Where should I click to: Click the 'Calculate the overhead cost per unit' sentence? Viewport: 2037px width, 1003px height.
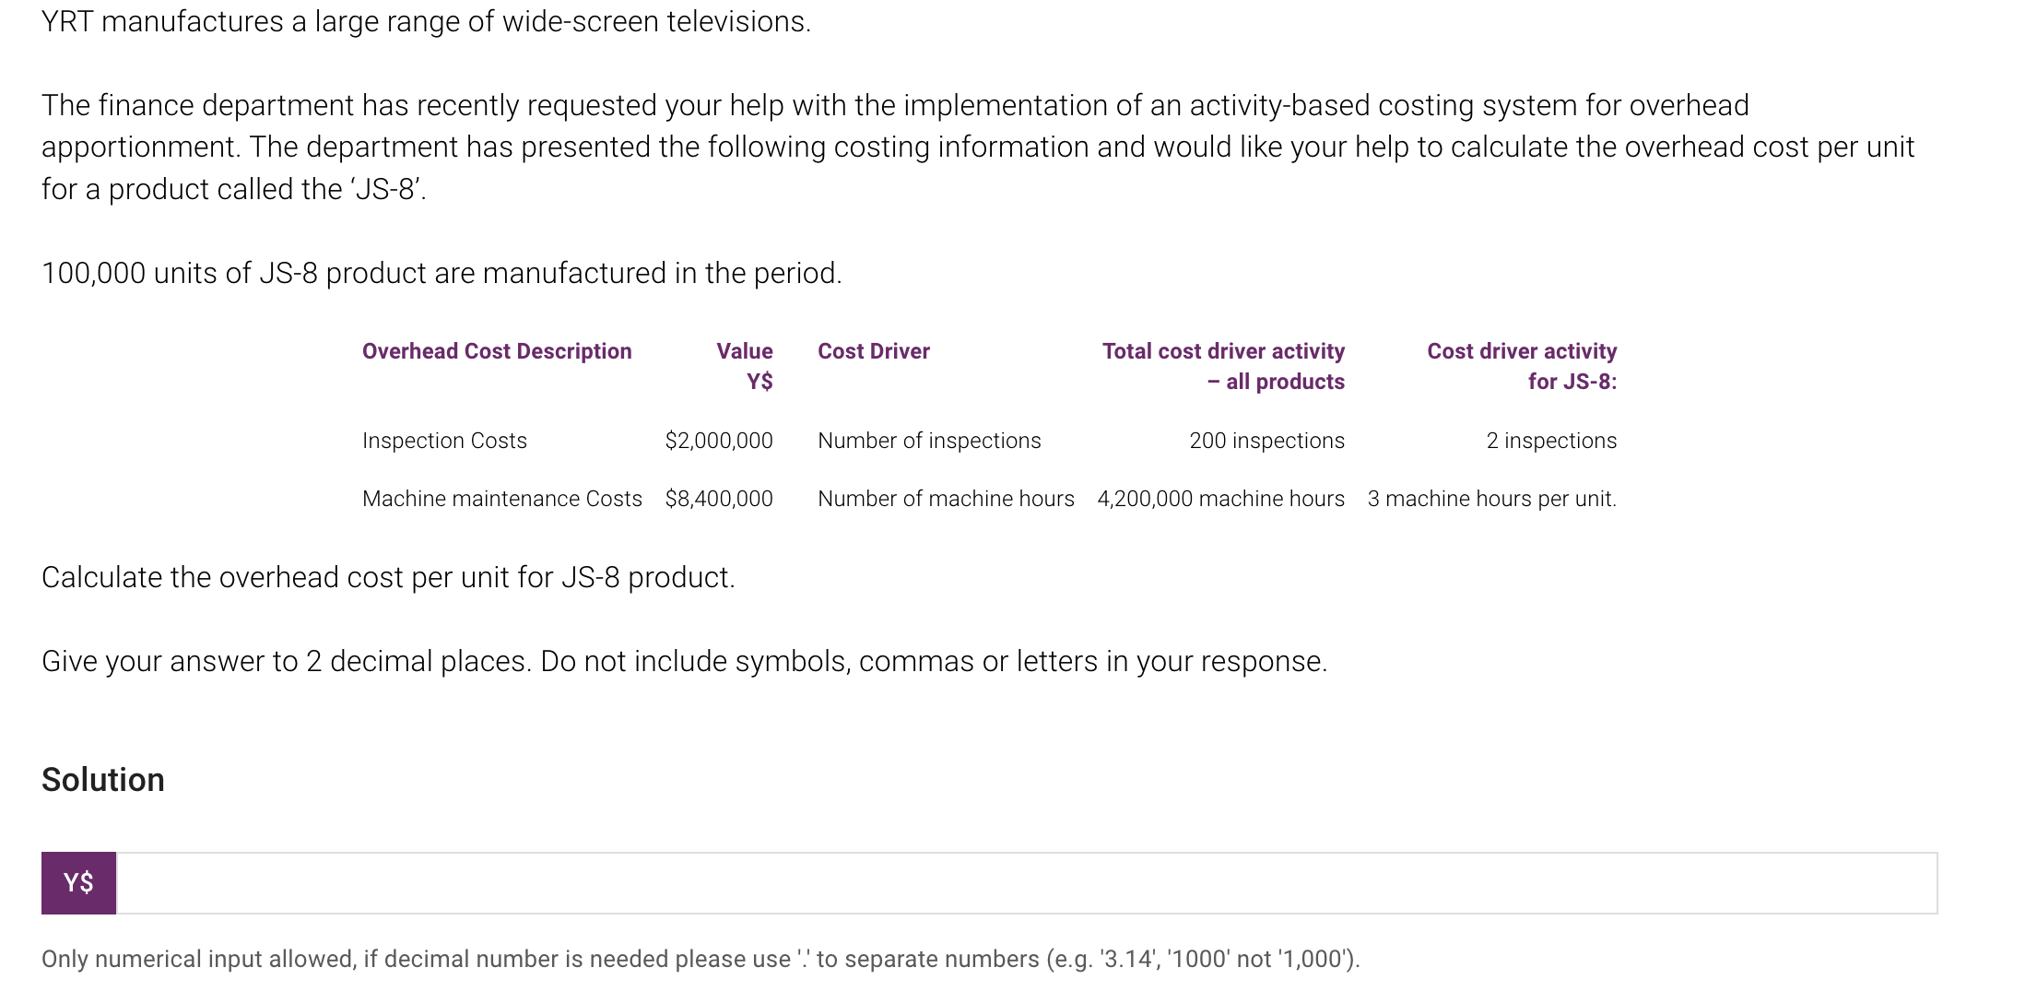click(x=388, y=577)
